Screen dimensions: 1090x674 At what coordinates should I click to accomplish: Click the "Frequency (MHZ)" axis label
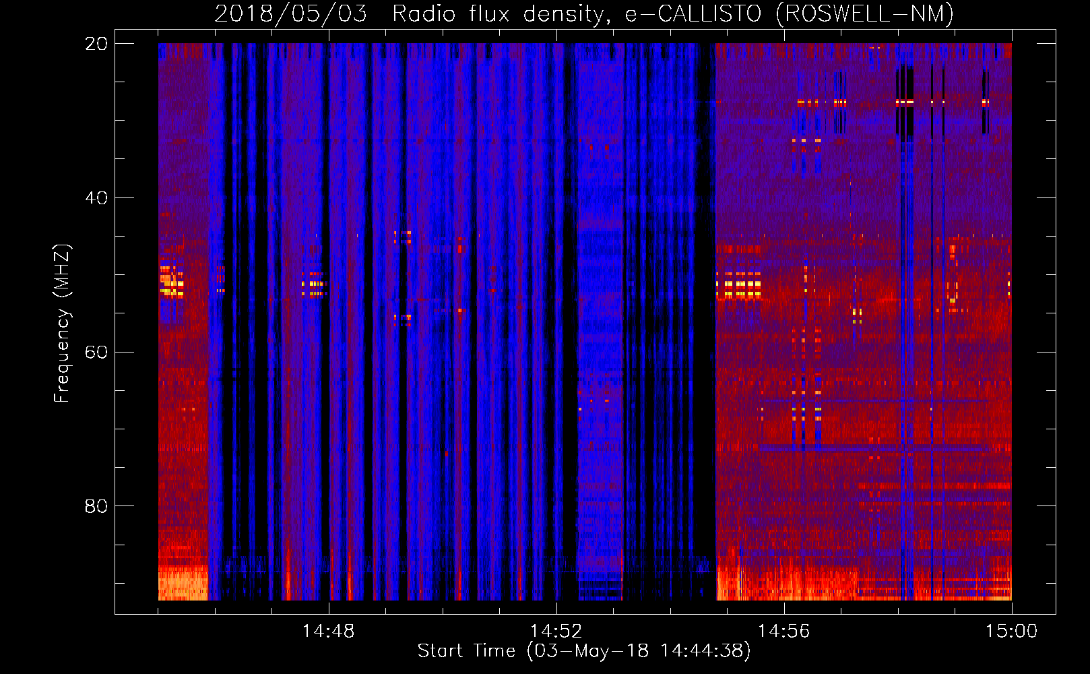(62, 324)
